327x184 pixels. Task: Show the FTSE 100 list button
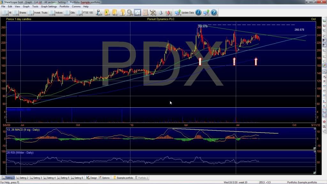coord(84,13)
